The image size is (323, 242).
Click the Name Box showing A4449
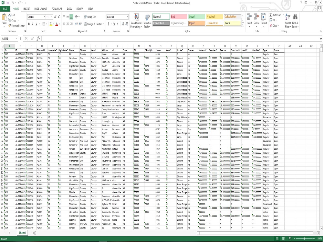pos(9,38)
